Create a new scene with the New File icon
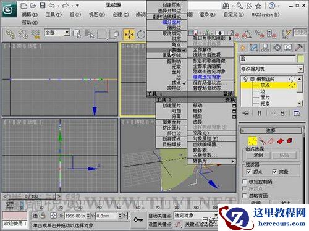This screenshot has height=231, width=309. pos(24,6)
